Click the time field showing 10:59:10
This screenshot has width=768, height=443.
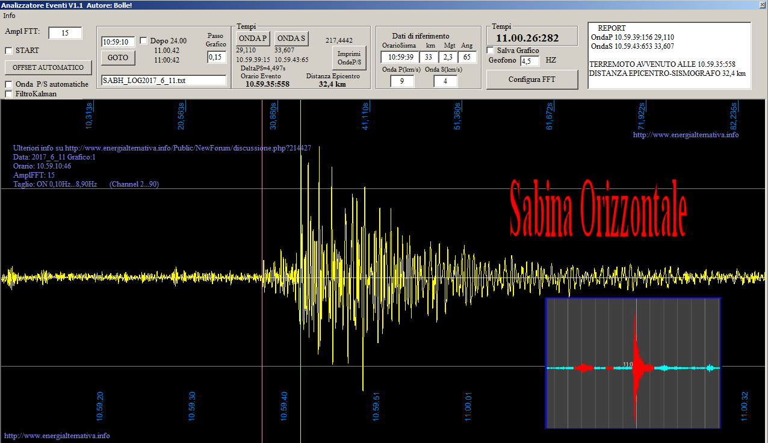click(119, 42)
